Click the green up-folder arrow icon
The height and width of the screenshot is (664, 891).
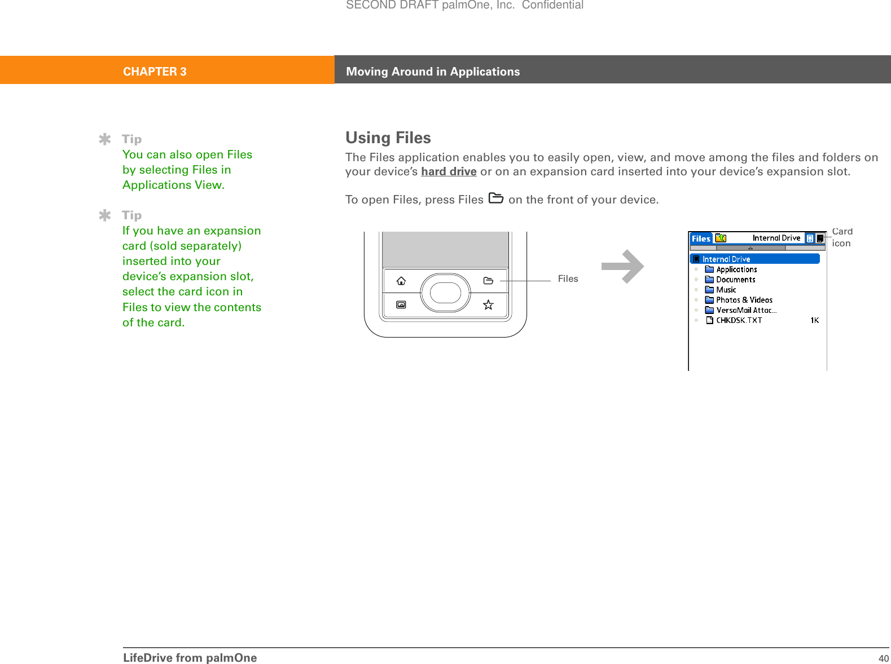coord(721,238)
